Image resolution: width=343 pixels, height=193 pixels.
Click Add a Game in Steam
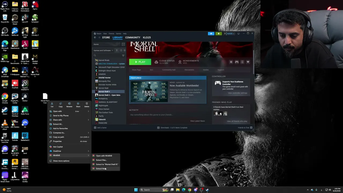click(100, 128)
